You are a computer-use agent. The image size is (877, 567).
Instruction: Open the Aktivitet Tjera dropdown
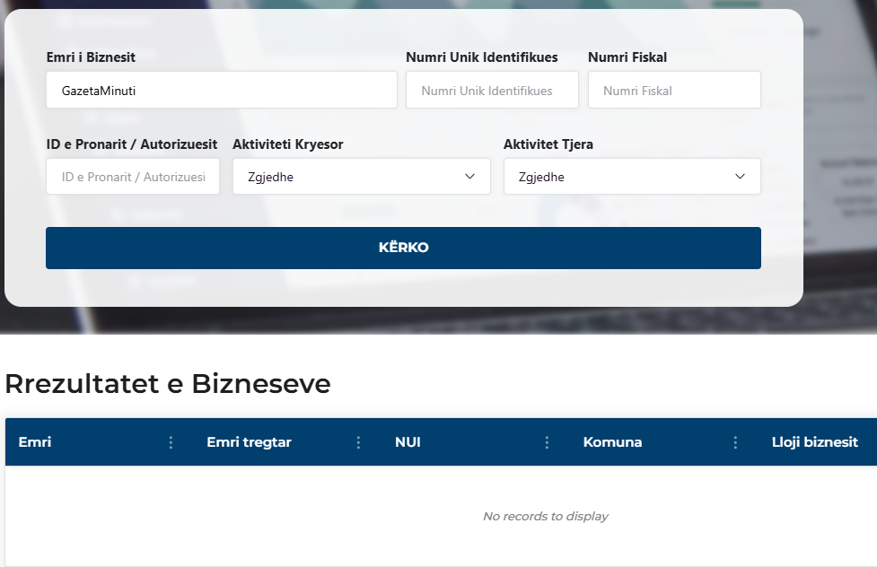click(x=632, y=177)
